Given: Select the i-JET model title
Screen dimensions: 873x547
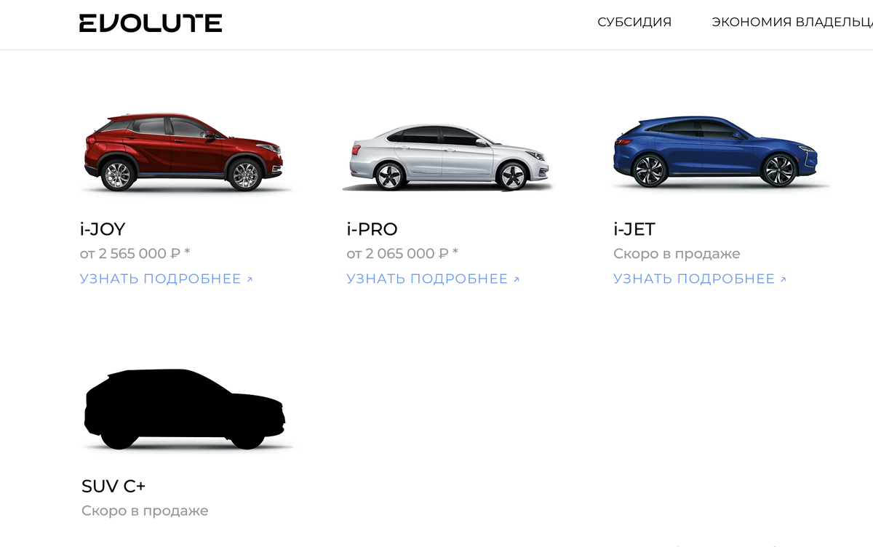Looking at the screenshot, I should 634,229.
